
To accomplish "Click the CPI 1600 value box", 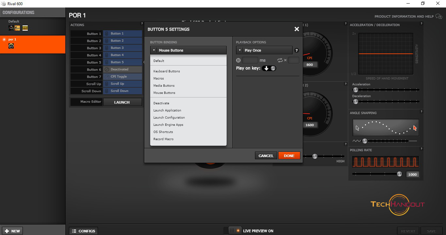I will (310, 125).
